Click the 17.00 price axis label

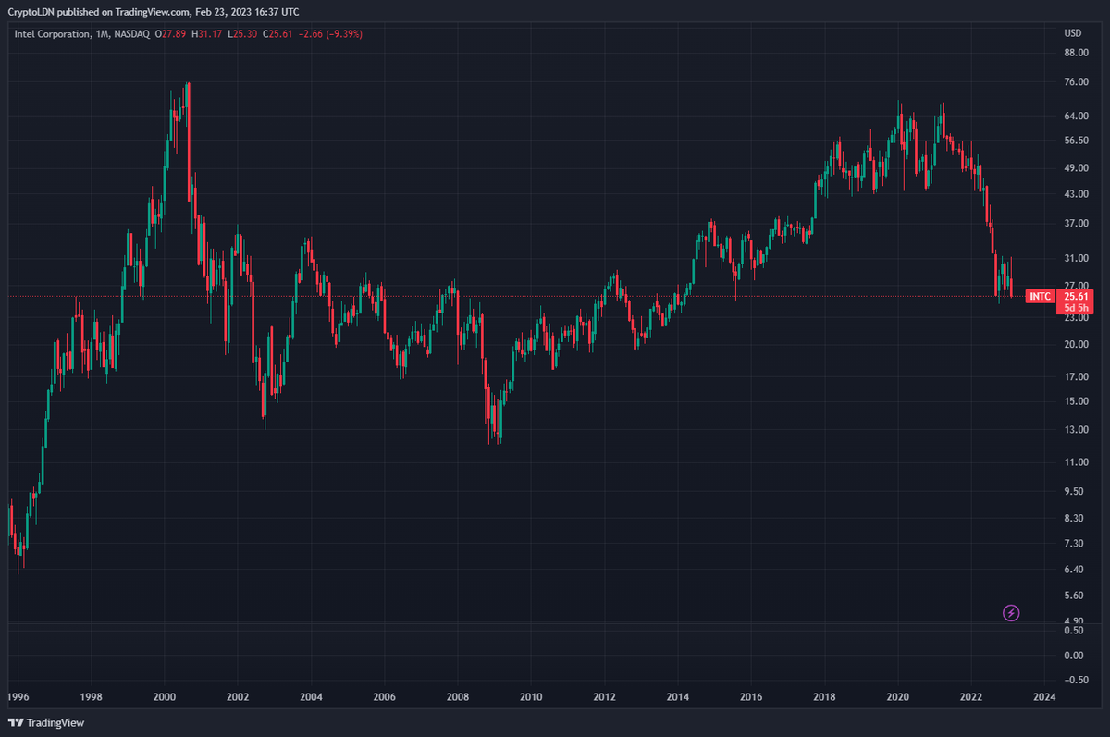pos(1075,377)
